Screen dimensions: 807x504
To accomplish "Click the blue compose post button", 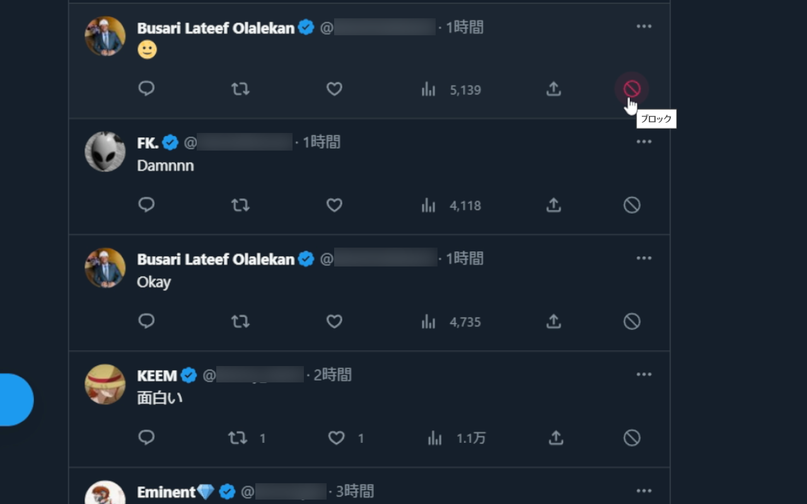I will coord(15,400).
